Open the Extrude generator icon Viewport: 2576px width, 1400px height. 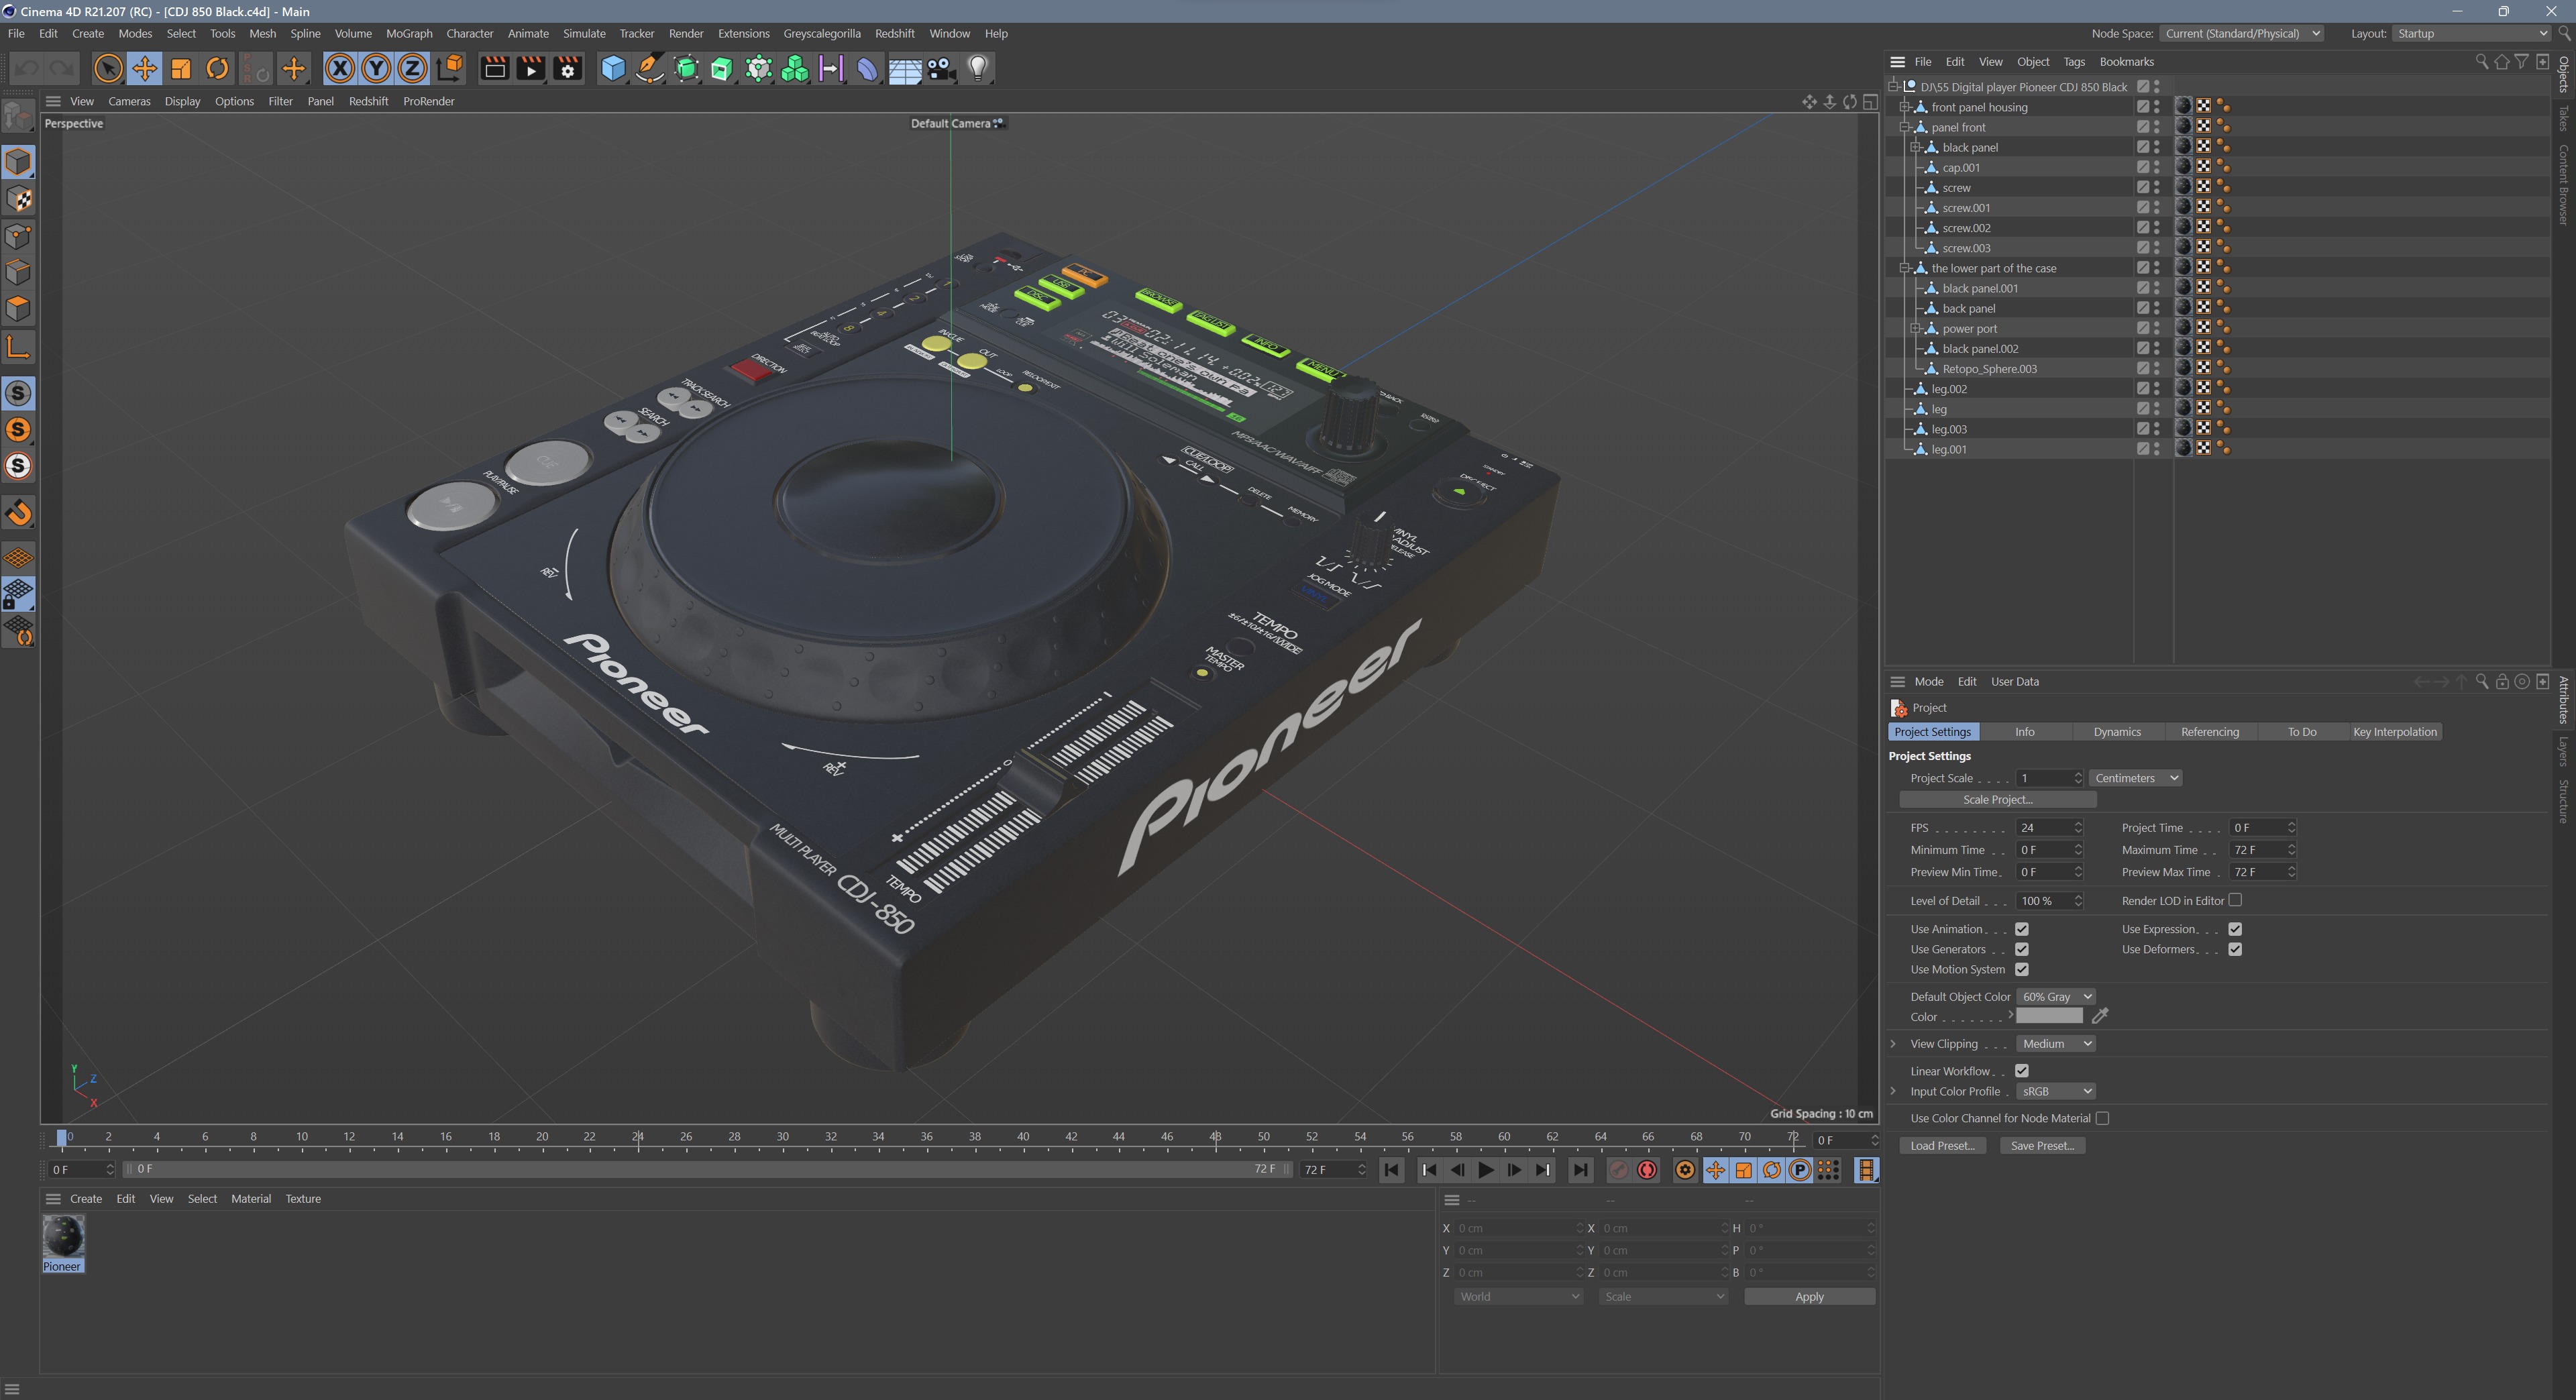(x=722, y=69)
